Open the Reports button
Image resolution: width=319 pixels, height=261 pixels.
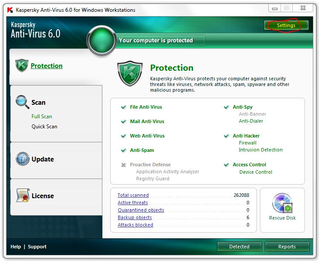pyautogui.click(x=287, y=247)
